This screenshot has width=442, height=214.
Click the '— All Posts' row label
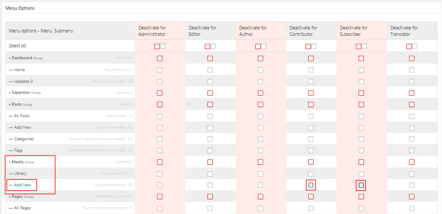click(19, 116)
